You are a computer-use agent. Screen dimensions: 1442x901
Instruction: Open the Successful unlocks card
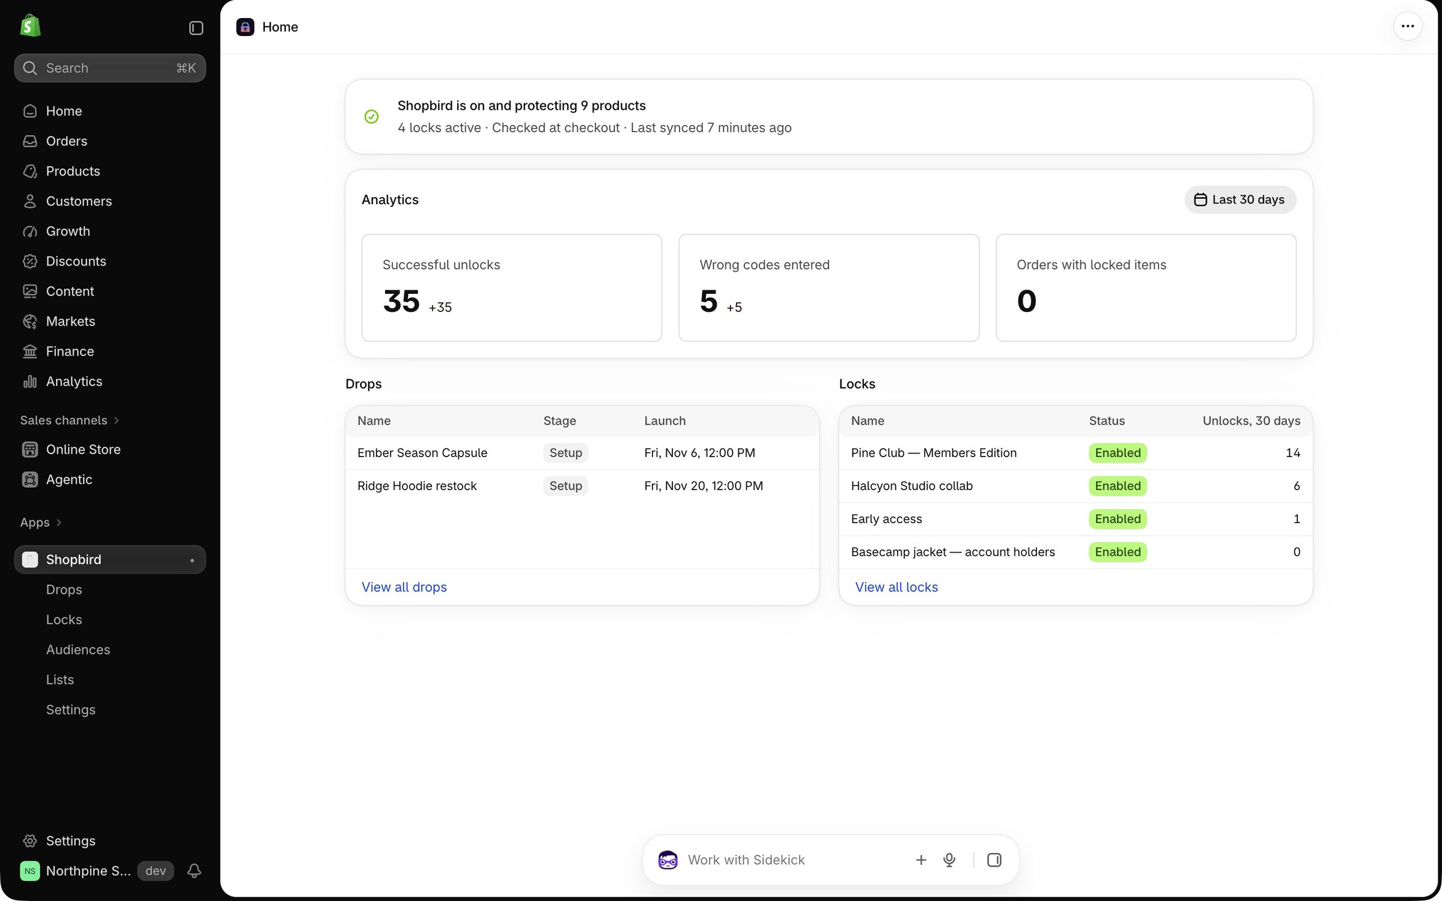tap(512, 288)
